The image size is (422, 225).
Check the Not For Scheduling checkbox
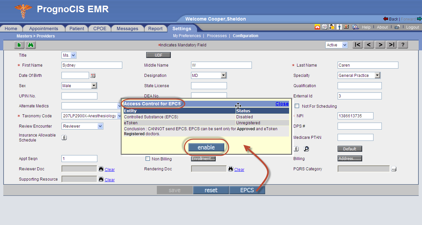297,106
